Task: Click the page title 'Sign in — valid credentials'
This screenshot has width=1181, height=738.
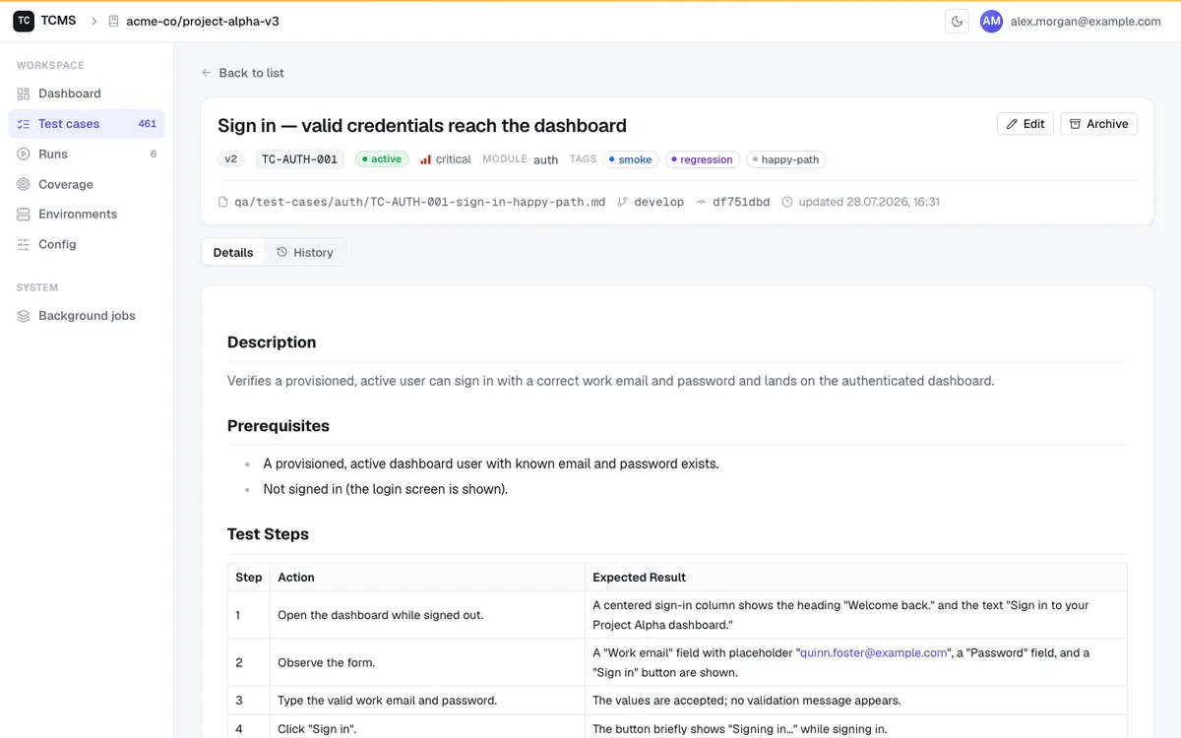Action: (x=422, y=125)
